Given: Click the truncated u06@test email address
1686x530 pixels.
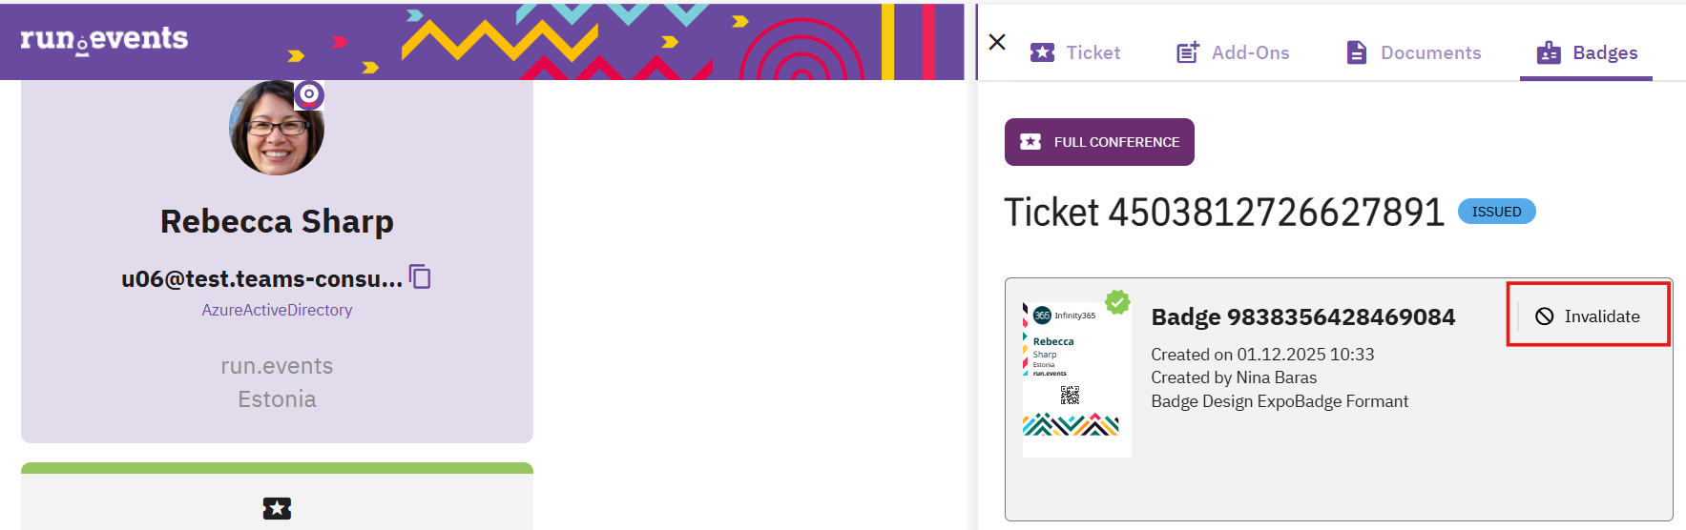Looking at the screenshot, I should [261, 278].
